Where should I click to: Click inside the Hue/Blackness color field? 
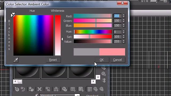pos(33,35)
